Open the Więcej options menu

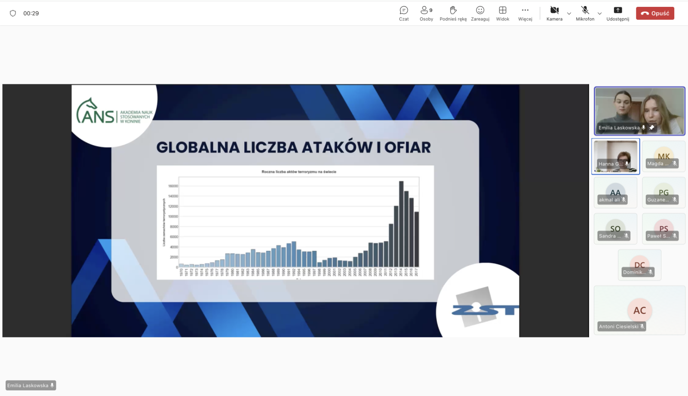(x=525, y=13)
